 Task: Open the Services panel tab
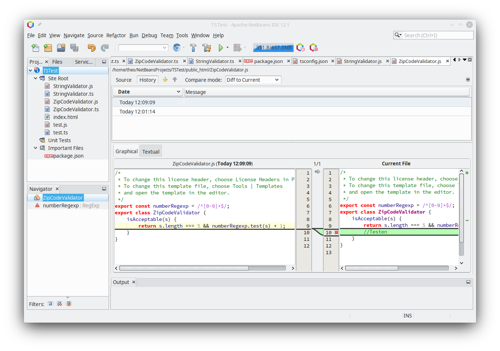[84, 62]
